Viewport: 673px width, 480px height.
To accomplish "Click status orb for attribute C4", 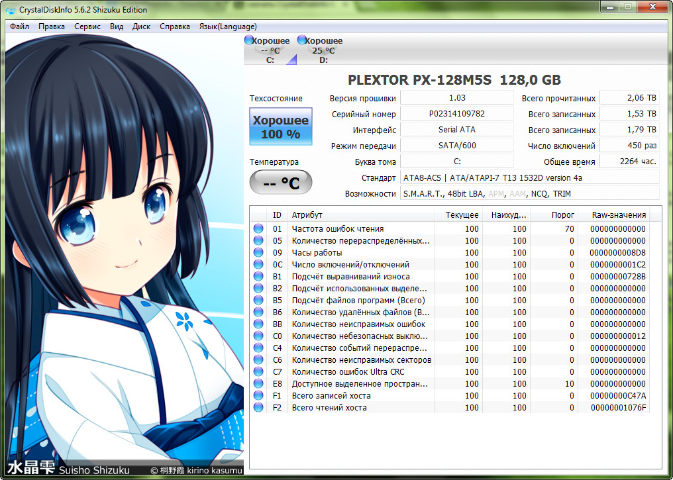I will point(258,348).
